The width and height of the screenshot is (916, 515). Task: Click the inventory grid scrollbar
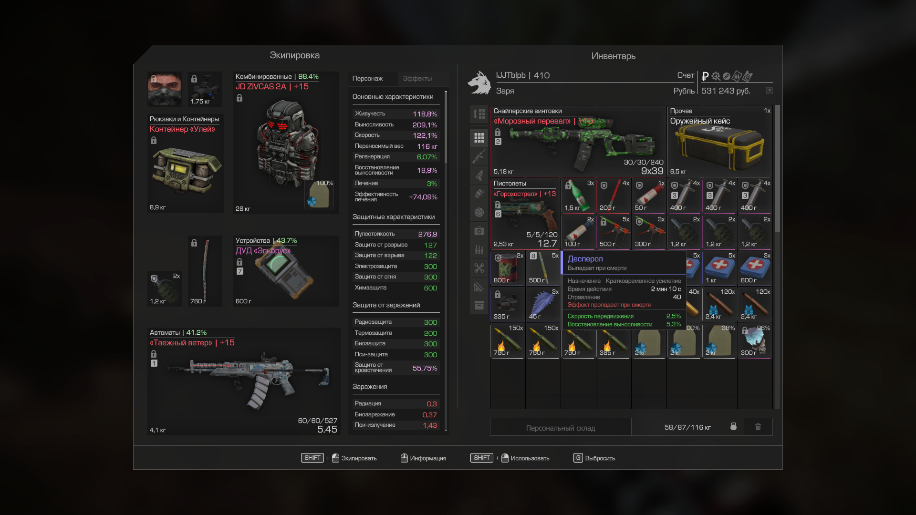click(778, 169)
